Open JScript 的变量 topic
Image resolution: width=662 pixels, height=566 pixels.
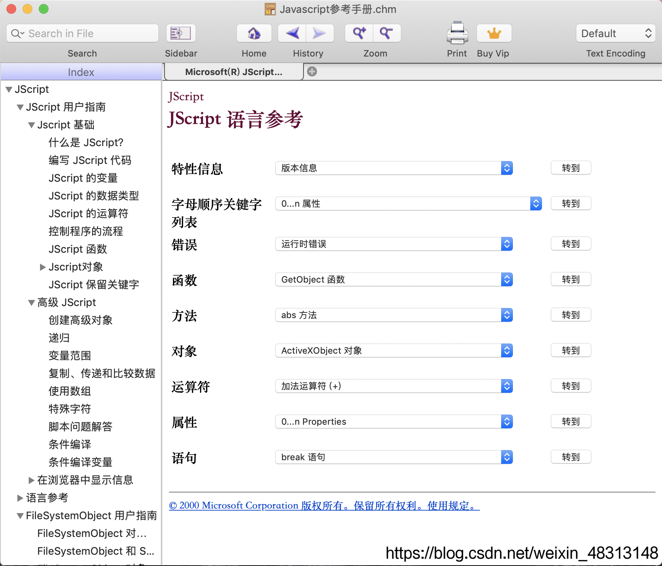click(x=83, y=178)
